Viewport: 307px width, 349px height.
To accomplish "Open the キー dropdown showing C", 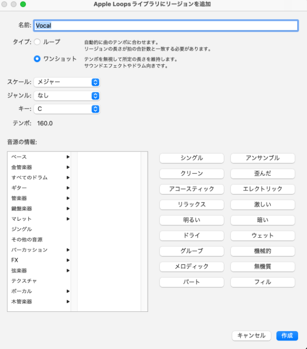I will pyautogui.click(x=67, y=109).
